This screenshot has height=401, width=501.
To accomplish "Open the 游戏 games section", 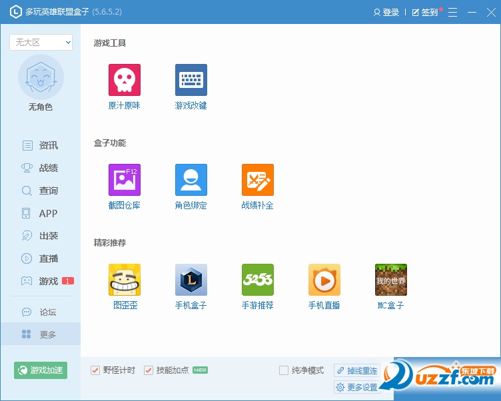I will click(x=40, y=281).
